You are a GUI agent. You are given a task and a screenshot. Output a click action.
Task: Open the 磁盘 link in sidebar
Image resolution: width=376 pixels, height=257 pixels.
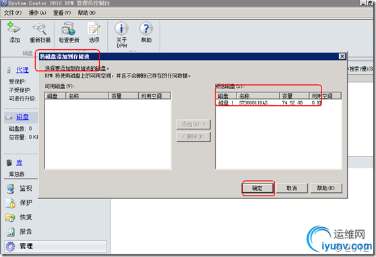22,117
